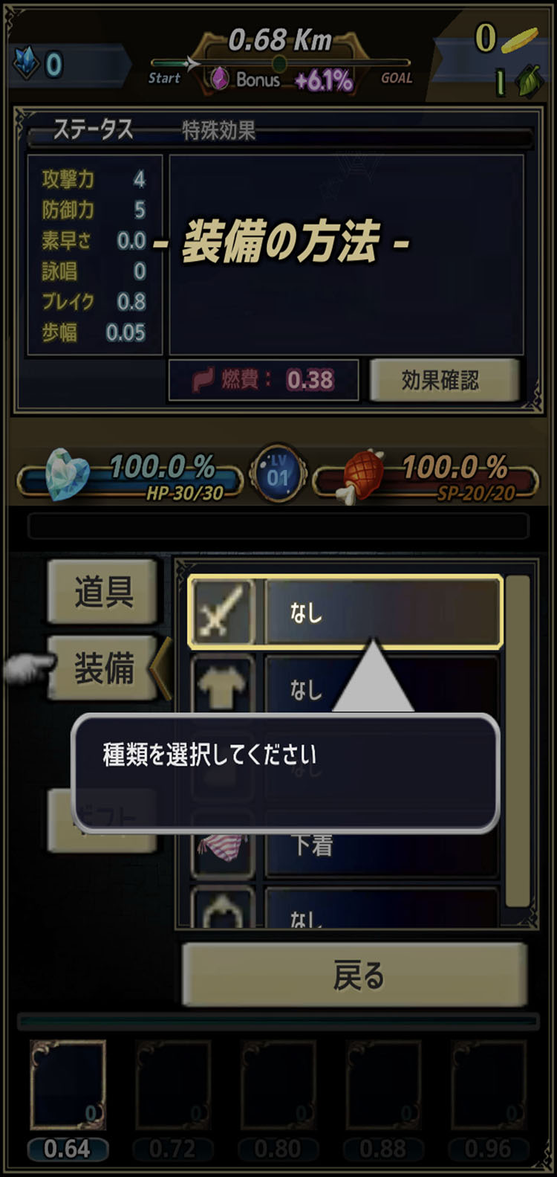
Task: Select the sword weapon slot icon
Action: (221, 612)
